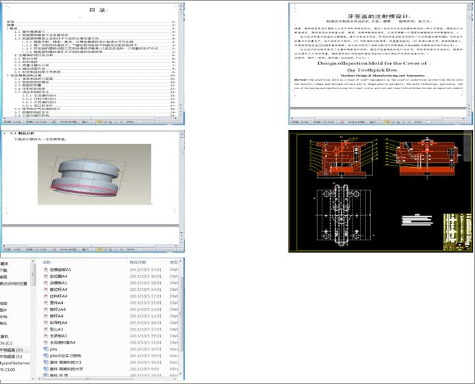Open OS (C:) drive in sidebar
The height and width of the screenshot is (384, 475).
[6, 343]
